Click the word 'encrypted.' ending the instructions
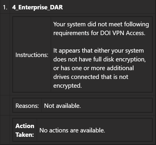156x145 pixels. pyautogui.click(x=68, y=86)
